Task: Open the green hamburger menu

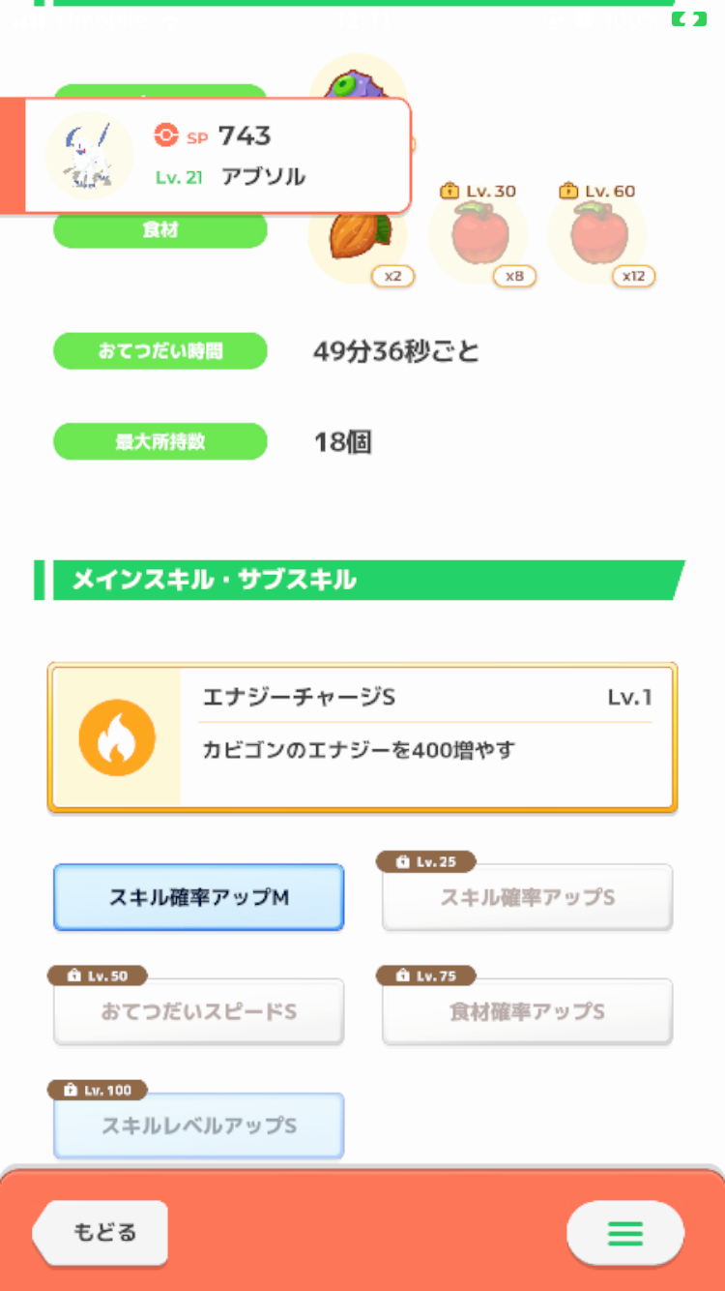Action: (x=624, y=1233)
